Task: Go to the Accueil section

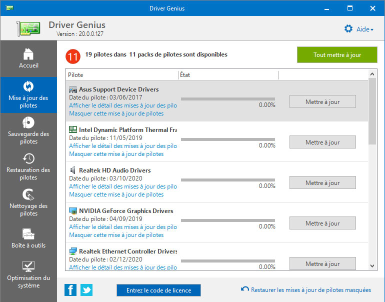Action: point(28,58)
